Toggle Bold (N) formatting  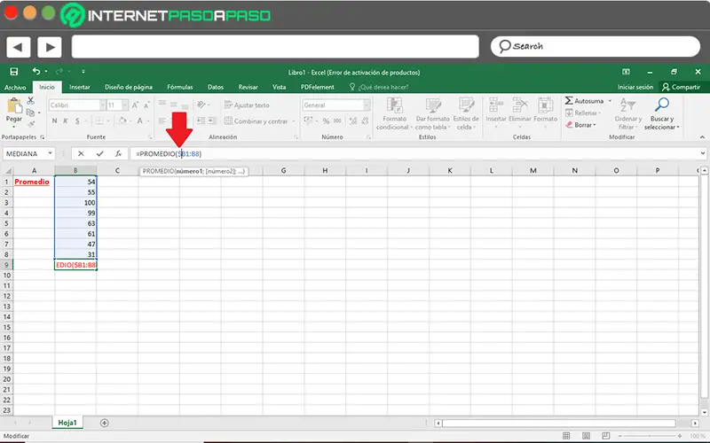[54, 121]
